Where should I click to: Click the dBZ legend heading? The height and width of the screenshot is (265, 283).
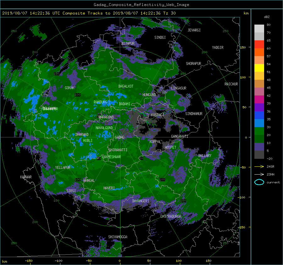pos(267,17)
